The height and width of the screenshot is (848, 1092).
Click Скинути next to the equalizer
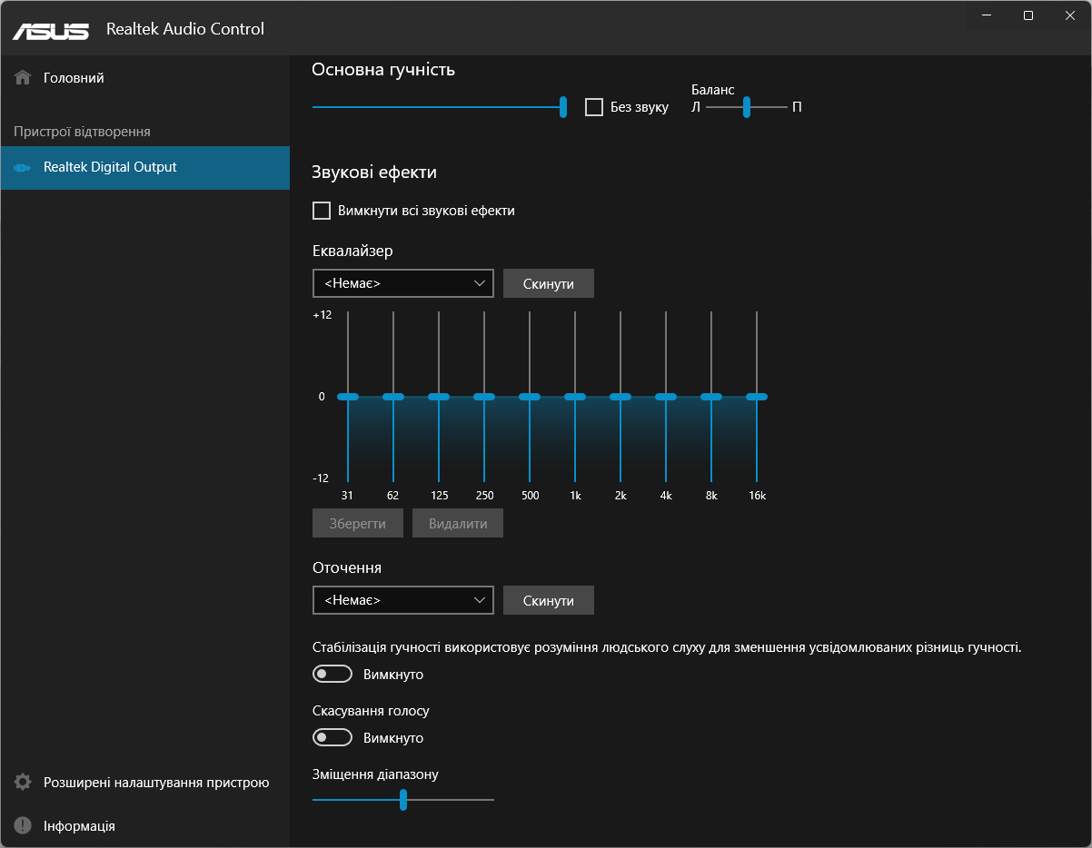(548, 282)
